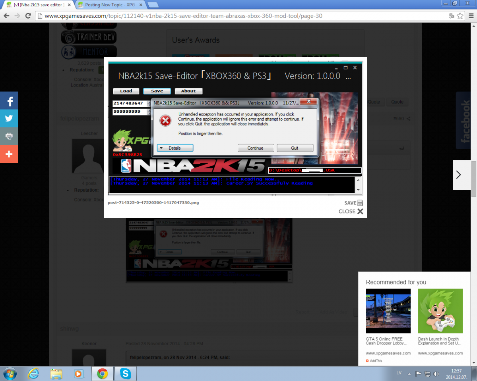
Task: Click the browser reload icon
Action: click(28, 16)
